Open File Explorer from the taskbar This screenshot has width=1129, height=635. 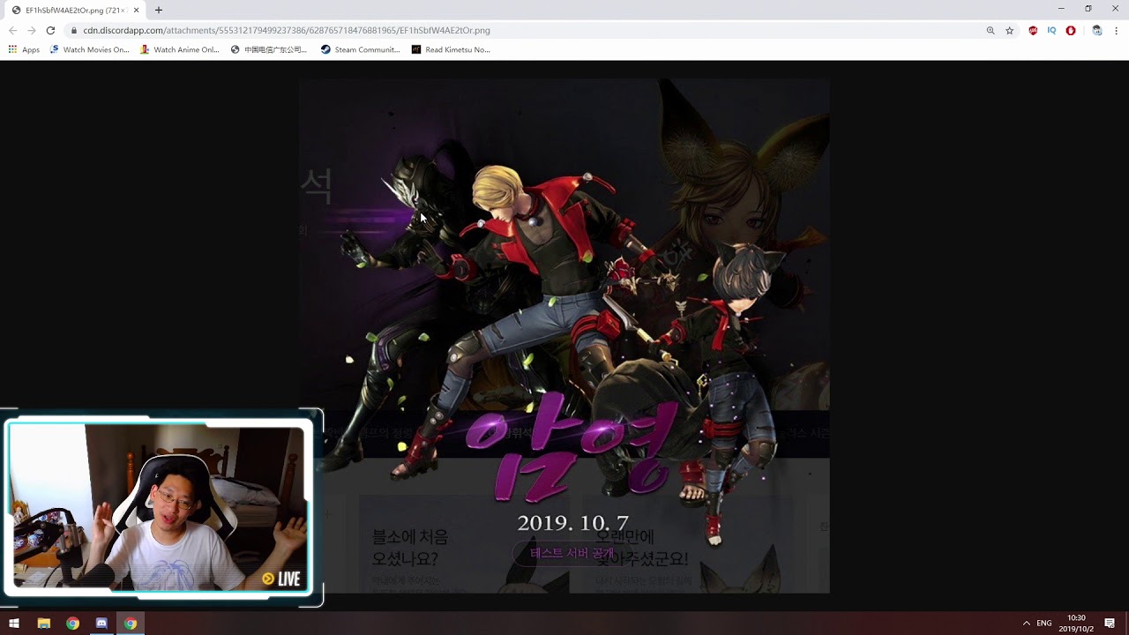click(44, 624)
